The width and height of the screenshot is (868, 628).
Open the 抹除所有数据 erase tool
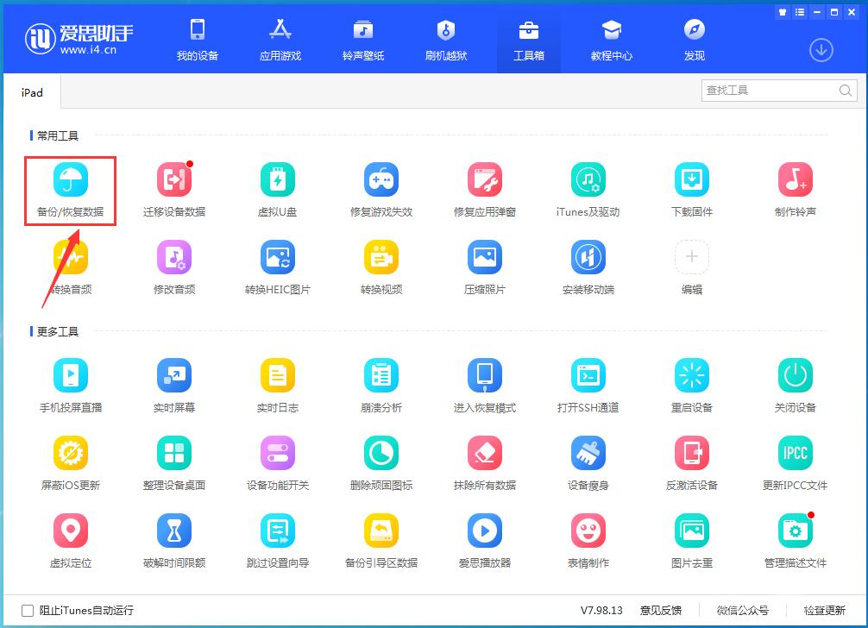[484, 462]
